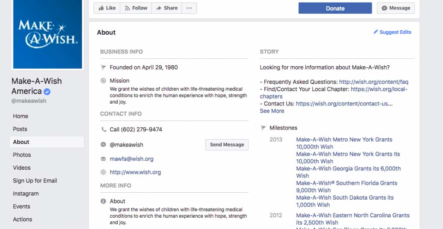443x229 pixels.
Task: Share this page using the Share button
Action: pyautogui.click(x=167, y=8)
